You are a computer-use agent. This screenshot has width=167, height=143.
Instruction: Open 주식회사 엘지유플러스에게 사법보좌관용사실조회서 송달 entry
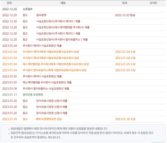[x=54, y=70]
